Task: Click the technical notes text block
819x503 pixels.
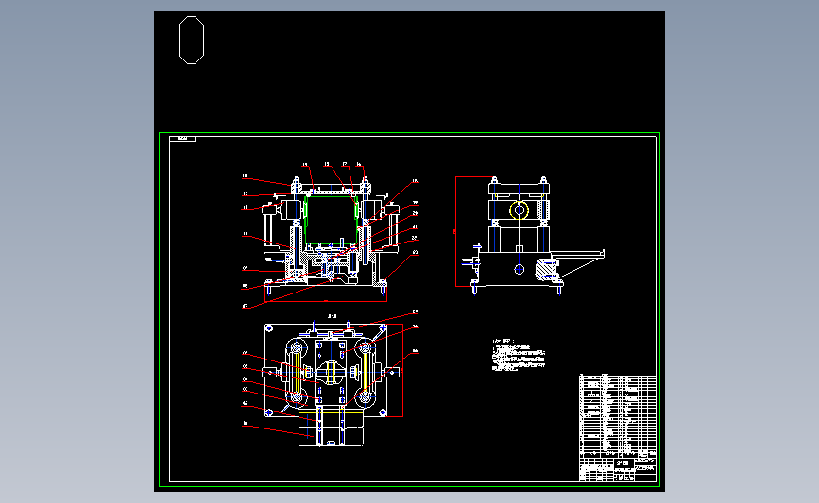Action: (x=519, y=355)
